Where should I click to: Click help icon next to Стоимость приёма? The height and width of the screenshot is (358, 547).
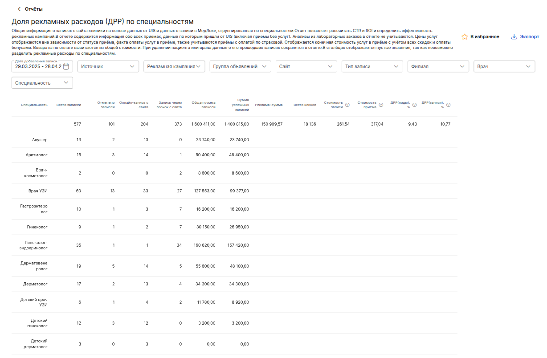click(x=381, y=105)
